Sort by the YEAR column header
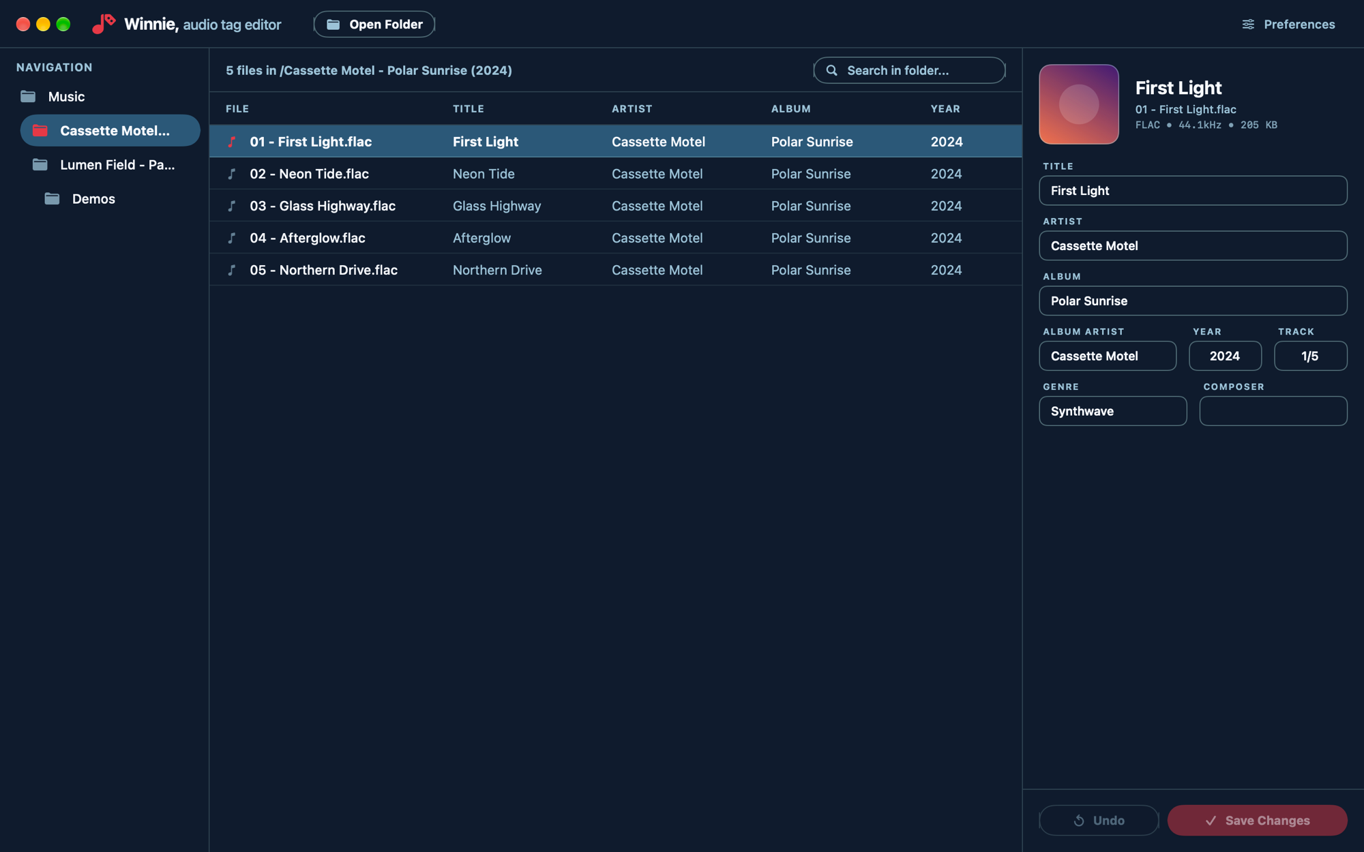Image resolution: width=1364 pixels, height=852 pixels. (x=945, y=109)
